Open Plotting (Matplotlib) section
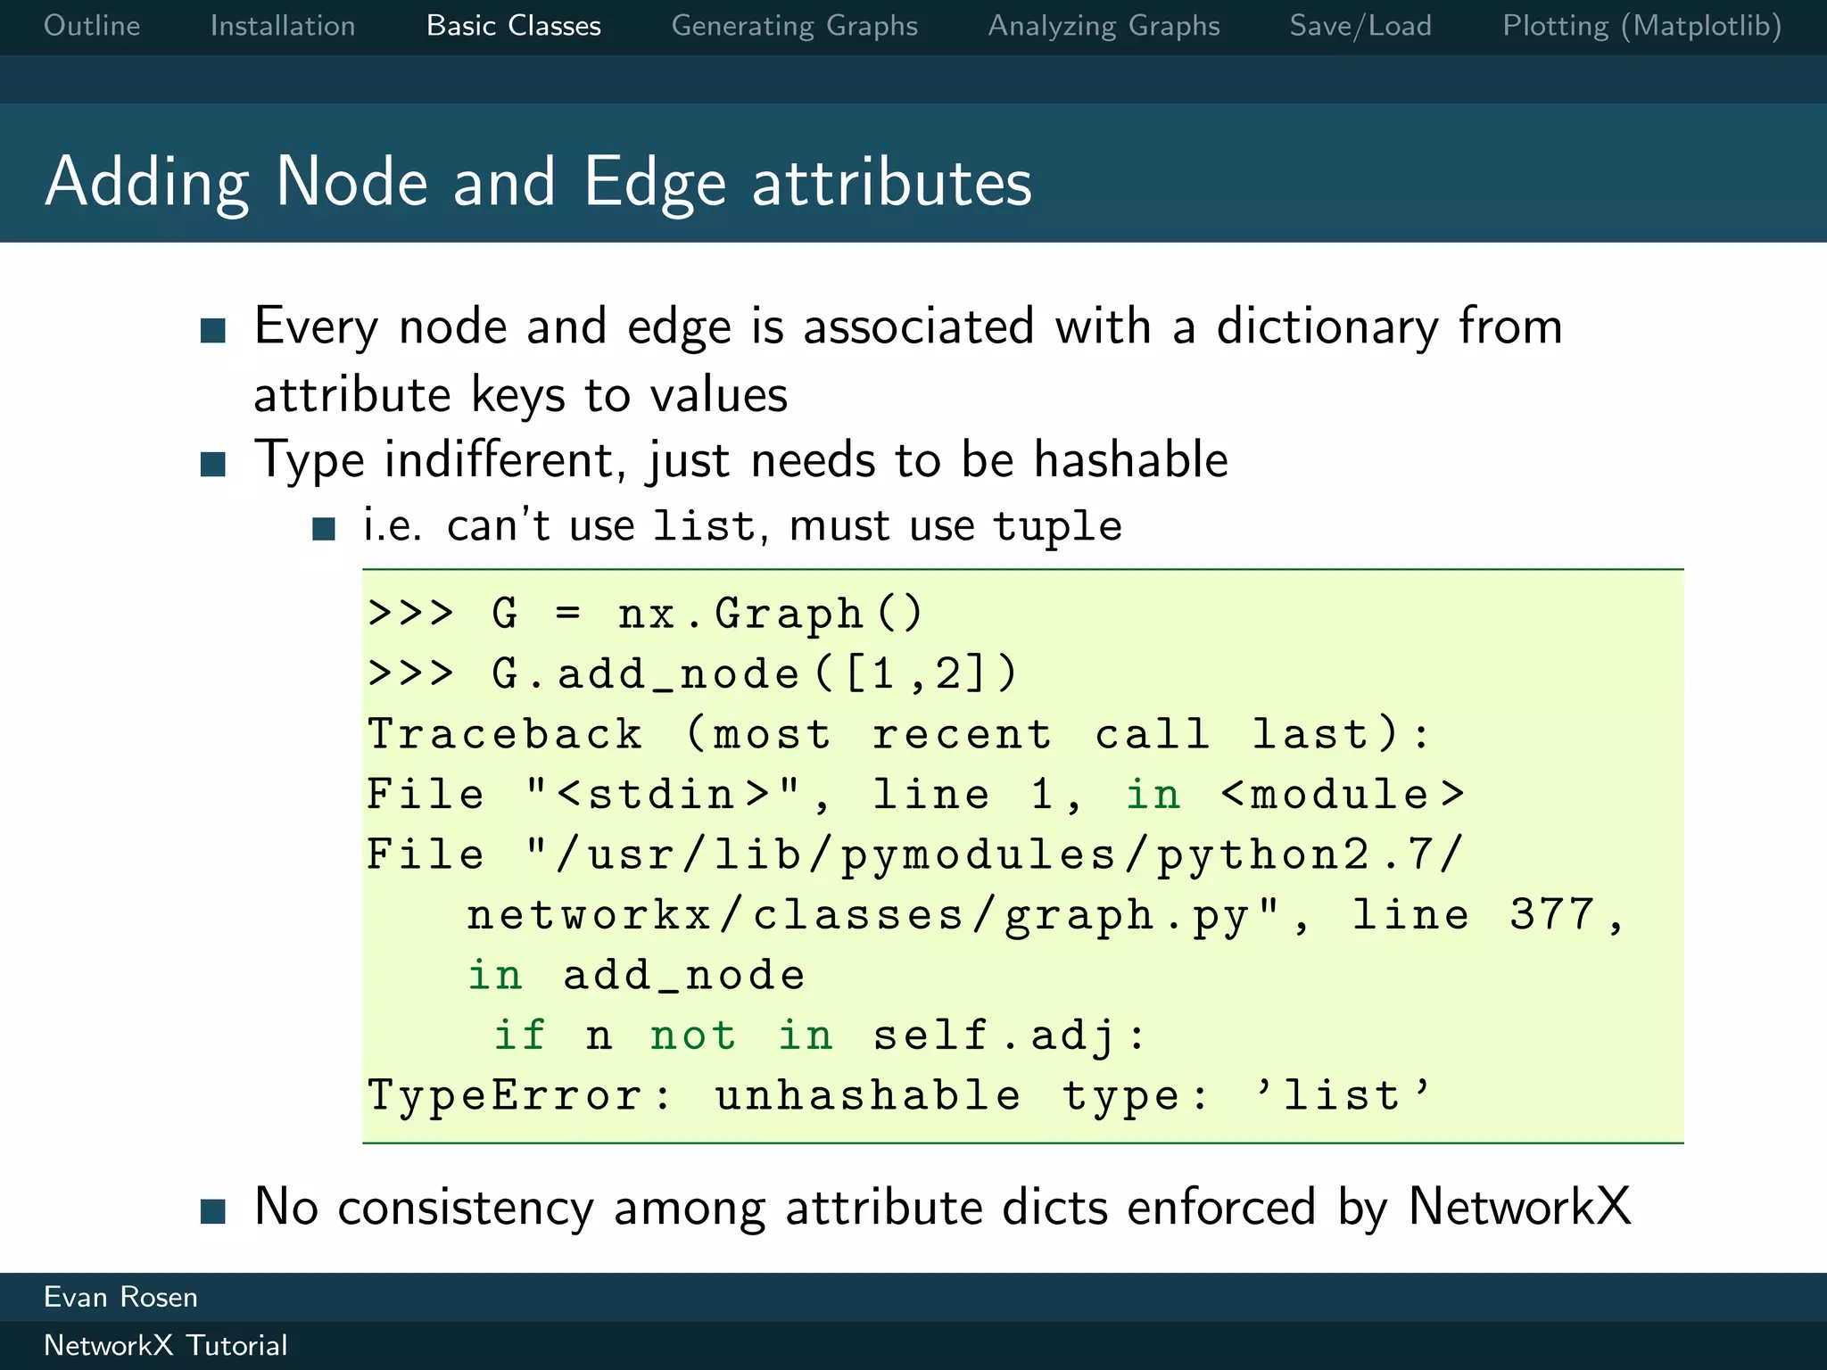This screenshot has height=1370, width=1827. click(x=1642, y=27)
